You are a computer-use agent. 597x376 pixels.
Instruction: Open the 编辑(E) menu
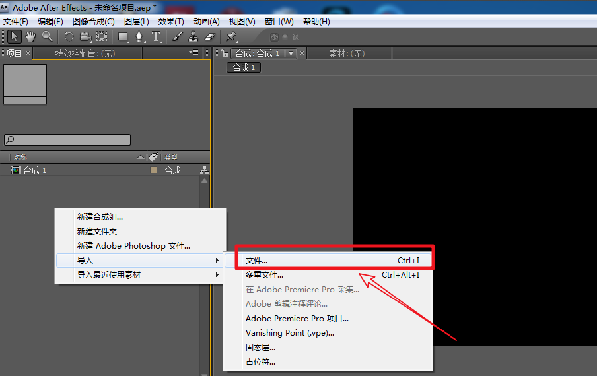[x=50, y=22]
